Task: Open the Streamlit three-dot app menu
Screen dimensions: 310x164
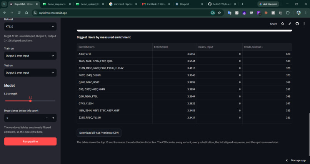Action: pyautogui.click(x=304, y=24)
